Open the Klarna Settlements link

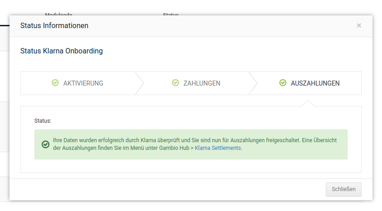tap(218, 148)
